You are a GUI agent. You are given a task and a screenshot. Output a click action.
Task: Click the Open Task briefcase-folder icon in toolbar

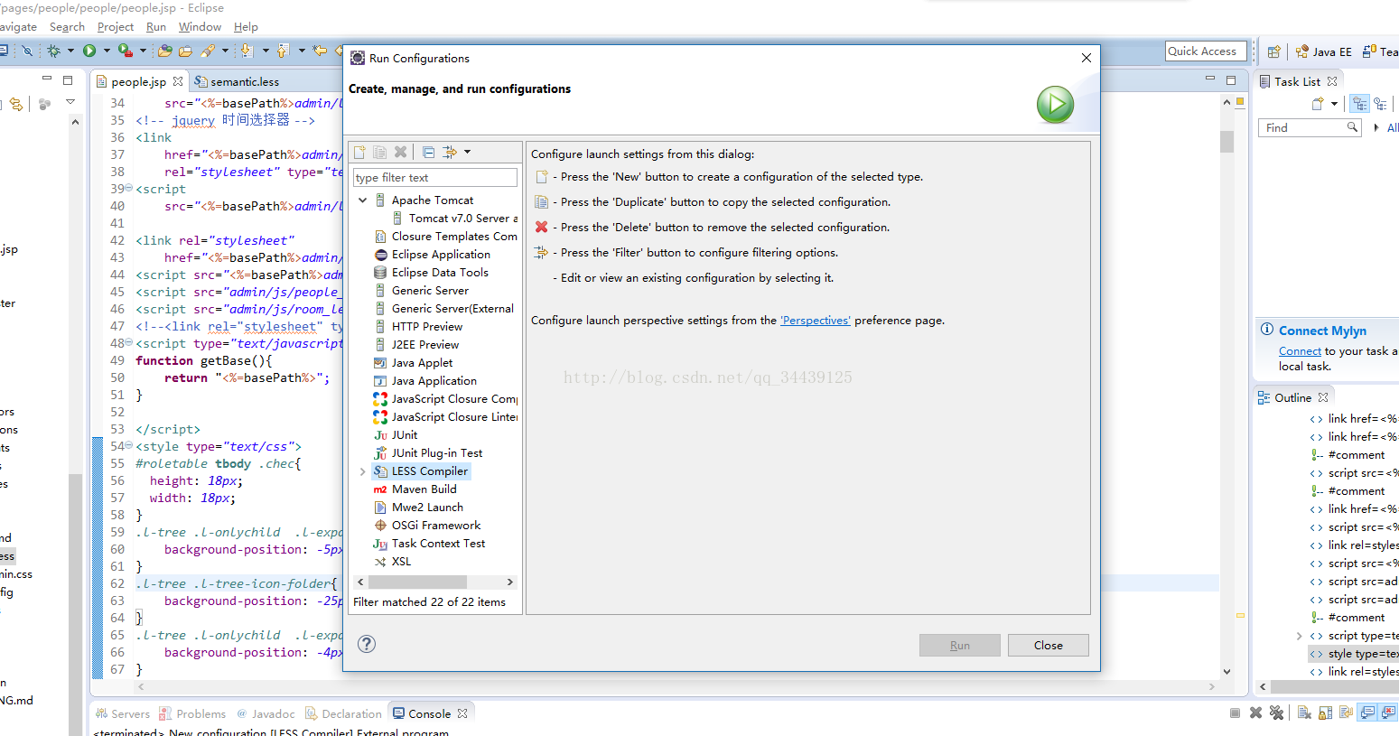185,51
